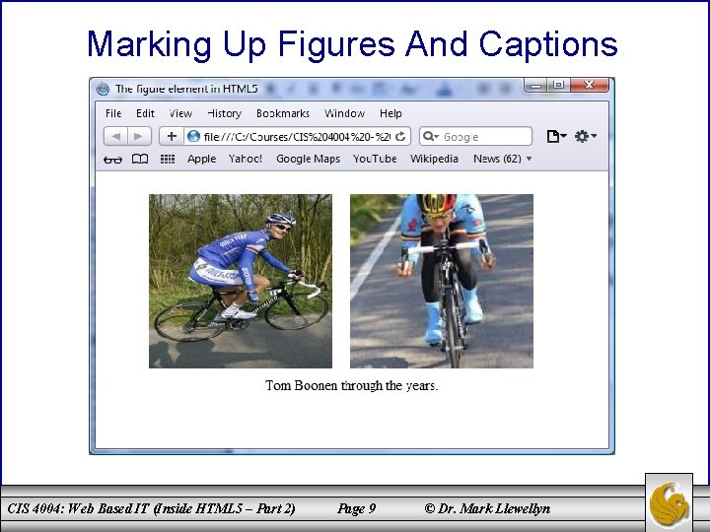This screenshot has height=532, width=710.
Task: Go back with the Safari back arrow
Action: 116,136
